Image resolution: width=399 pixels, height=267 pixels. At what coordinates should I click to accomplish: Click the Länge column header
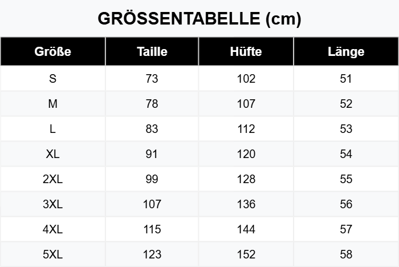346,51
